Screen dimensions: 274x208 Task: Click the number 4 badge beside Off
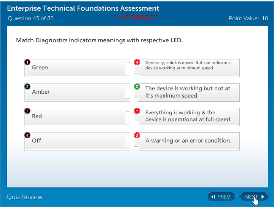[27, 135]
